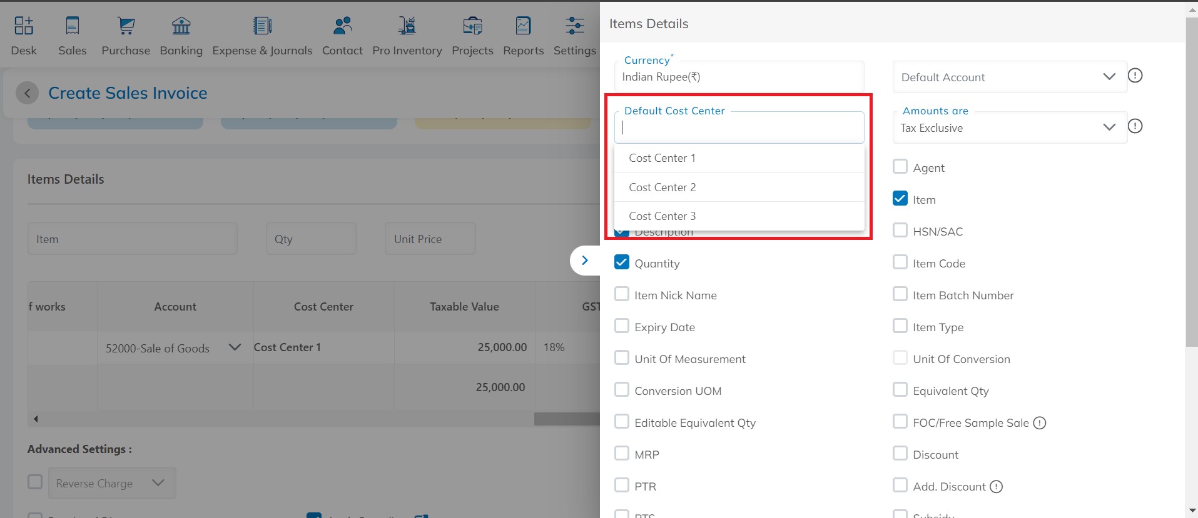
Task: Open the Amounts are Tax Exclusive dropdown
Action: point(1009,127)
